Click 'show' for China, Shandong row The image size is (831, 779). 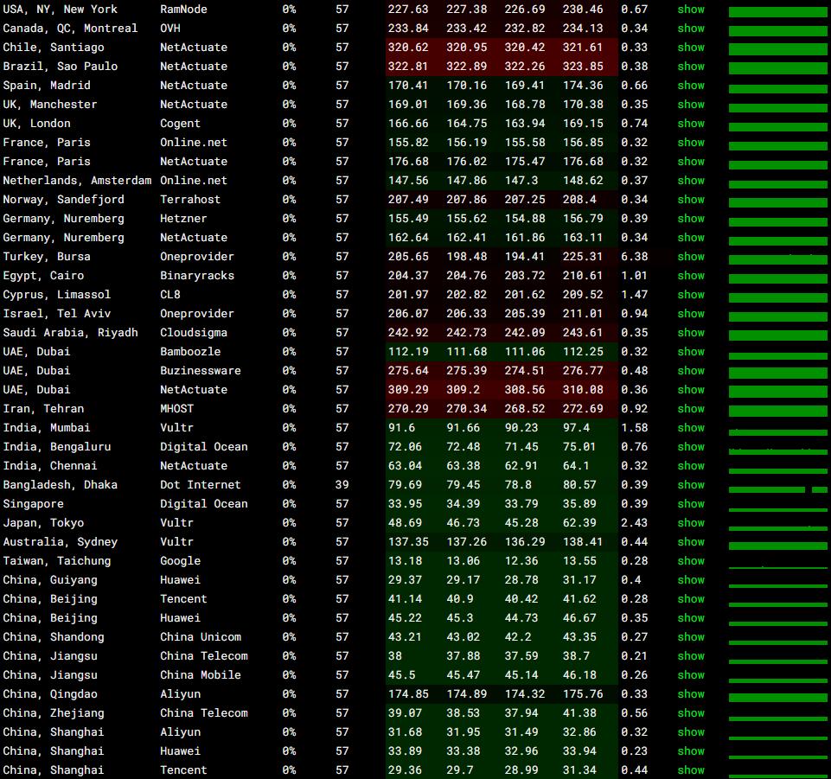click(691, 637)
